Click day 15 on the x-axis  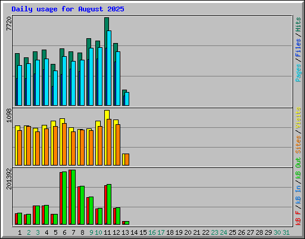(143, 232)
